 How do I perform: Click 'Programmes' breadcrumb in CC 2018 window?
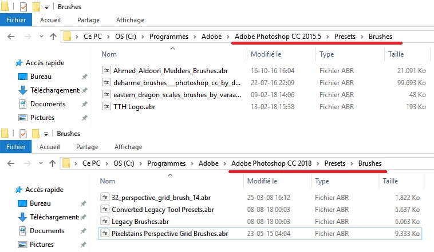tap(167, 163)
